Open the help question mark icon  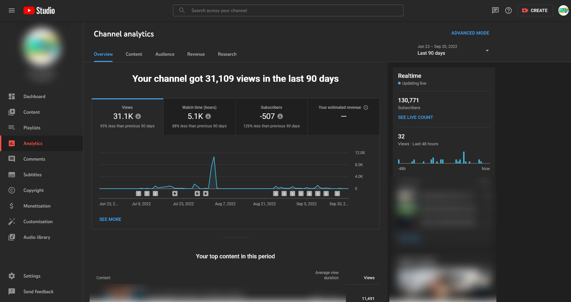pos(508,10)
